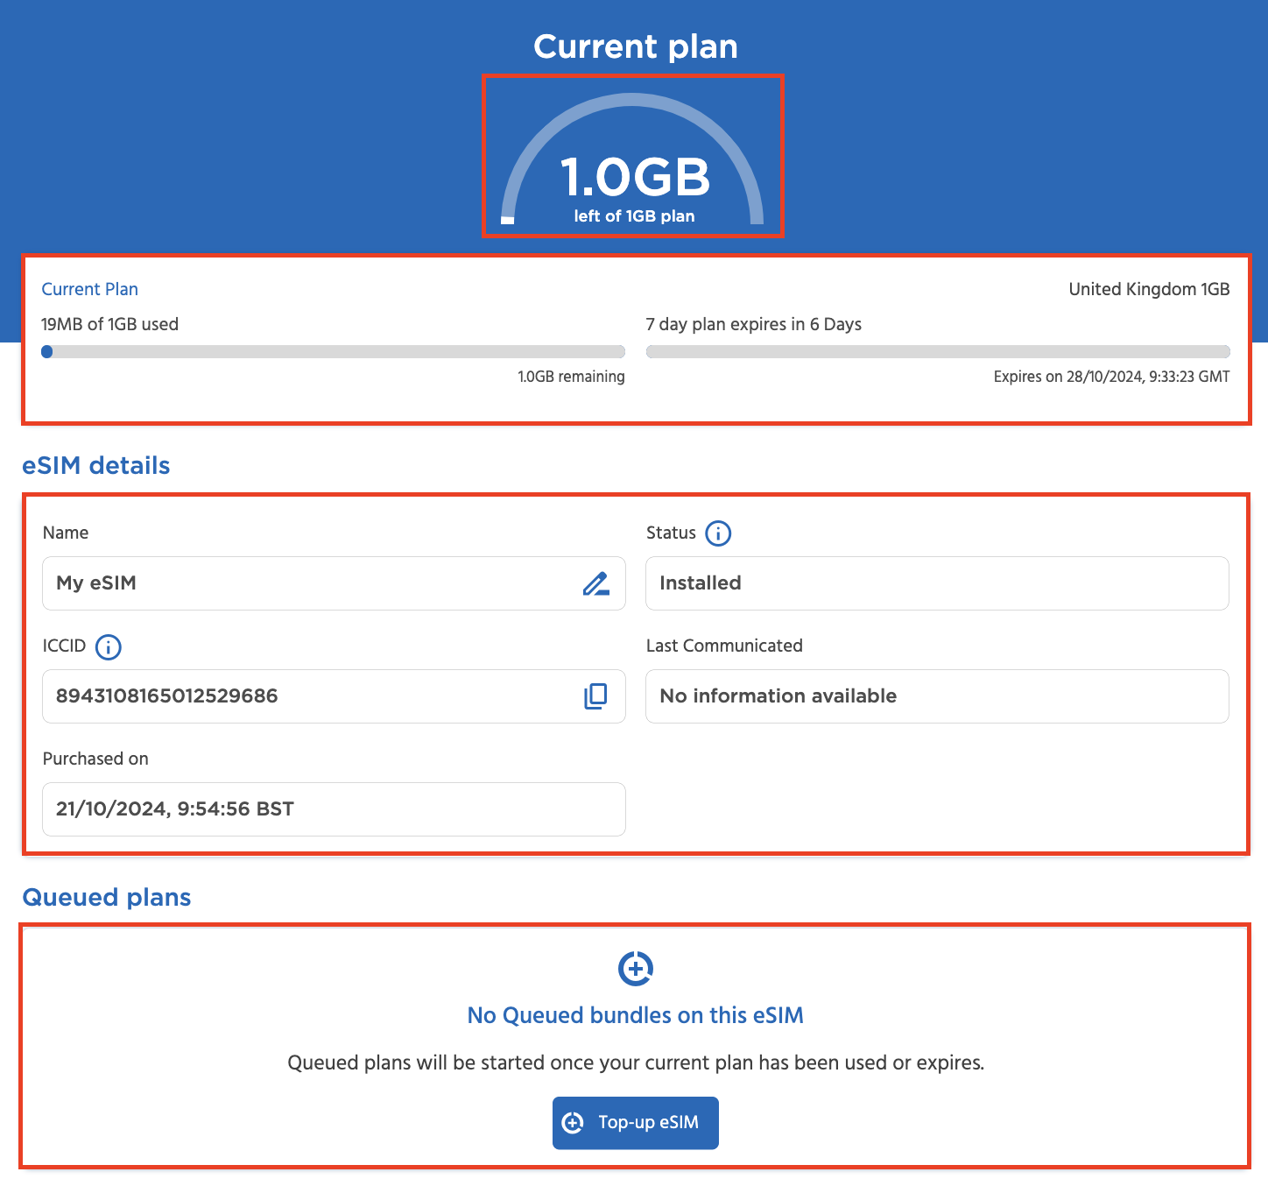Click the info icon next to Status
Screen dimensions: 1268x1186
click(718, 533)
